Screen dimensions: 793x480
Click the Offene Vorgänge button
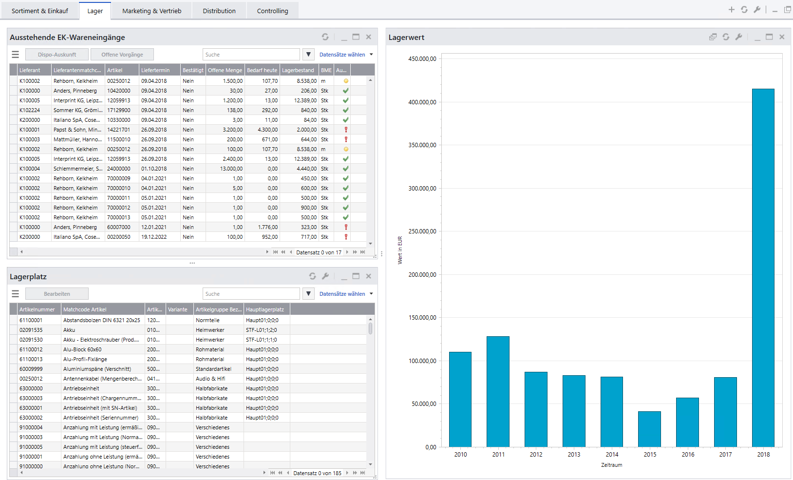pos(122,55)
